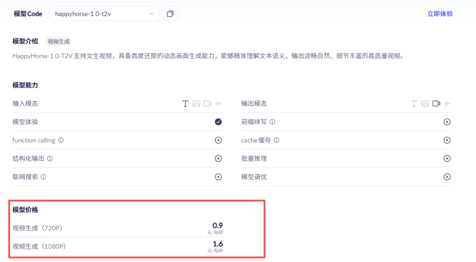Click the cache 缓存 label
476x262 pixels.
point(256,140)
